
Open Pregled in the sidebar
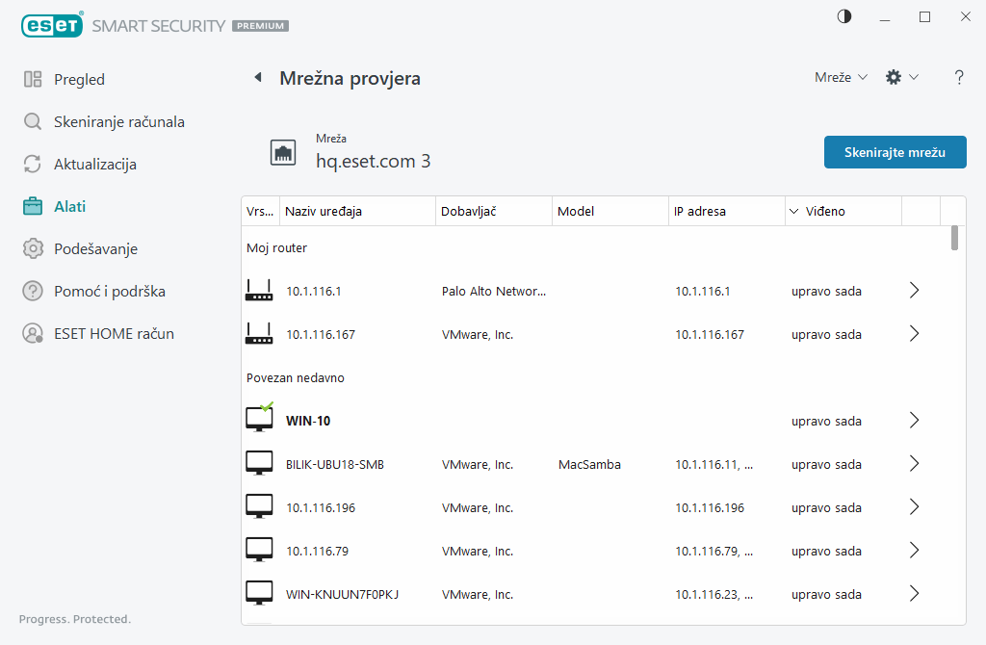[79, 80]
